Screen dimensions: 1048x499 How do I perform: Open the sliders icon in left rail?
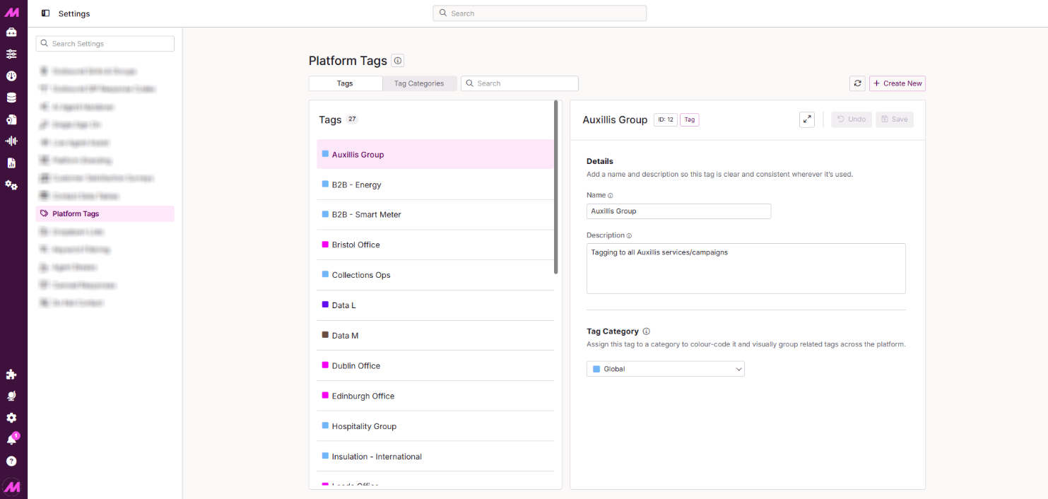(x=11, y=54)
